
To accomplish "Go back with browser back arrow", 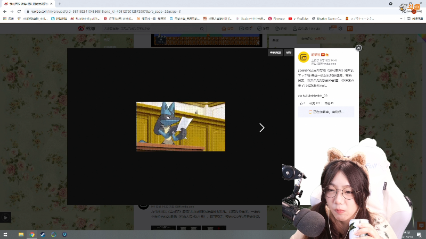I will tap(5, 11).
